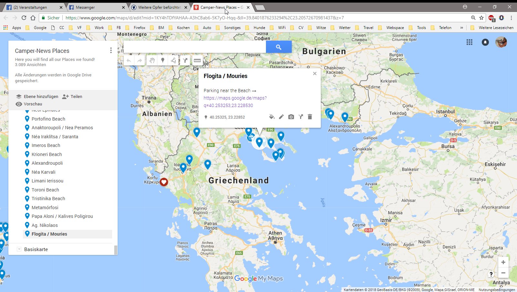Open a new browser tab
517x292 pixels.
(260, 7)
